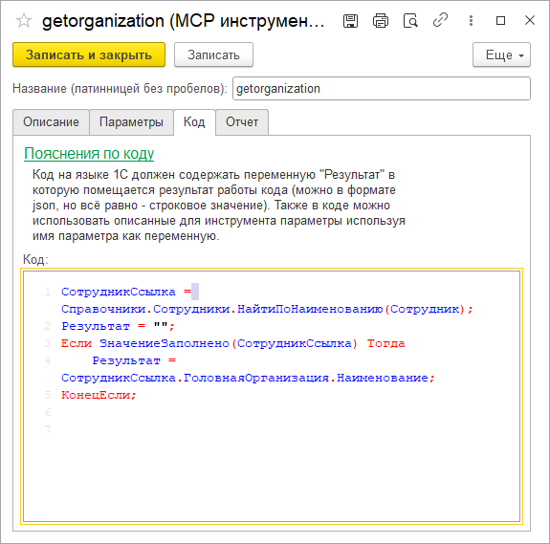550x544 pixels.
Task: Expand the Еще dropdown menu
Action: coord(501,55)
